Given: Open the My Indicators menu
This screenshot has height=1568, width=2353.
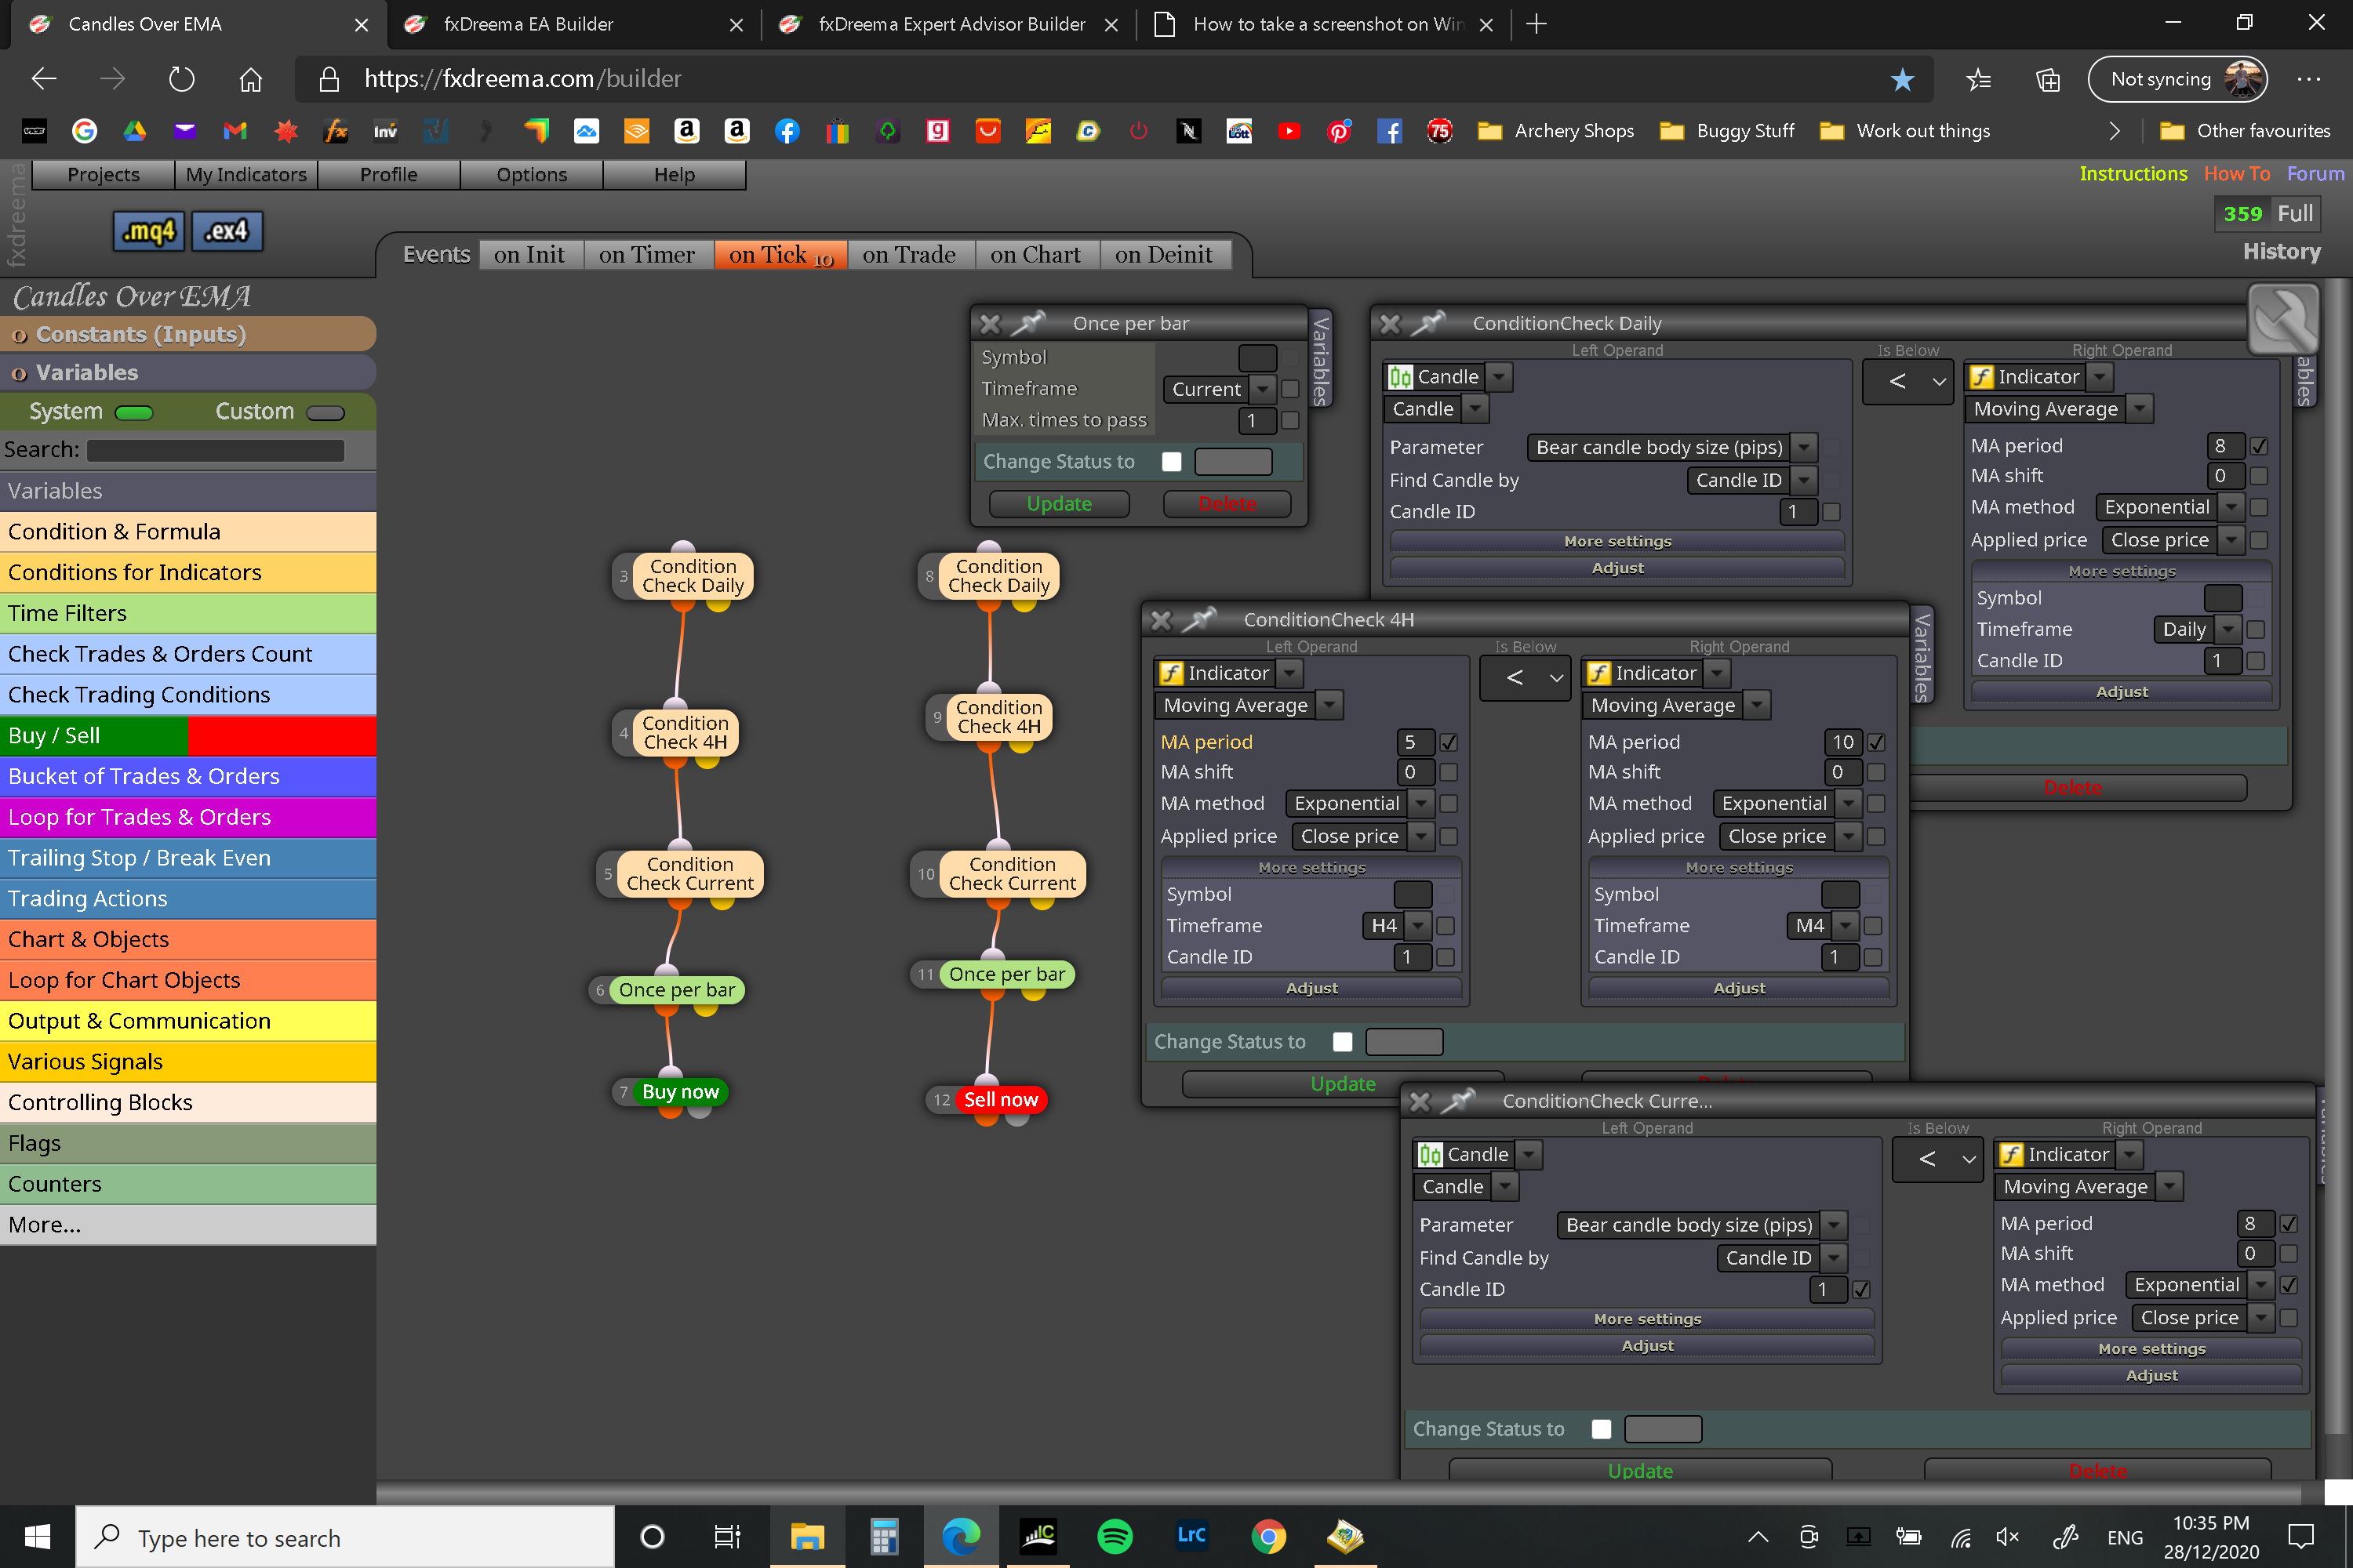Looking at the screenshot, I should pos(246,174).
